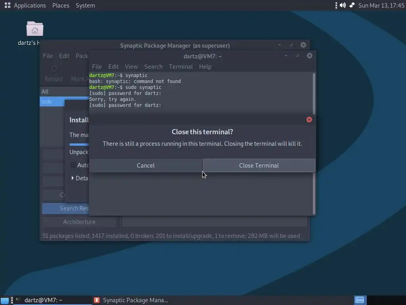Click the show desktop icon in bottom panel

(x=5, y=300)
